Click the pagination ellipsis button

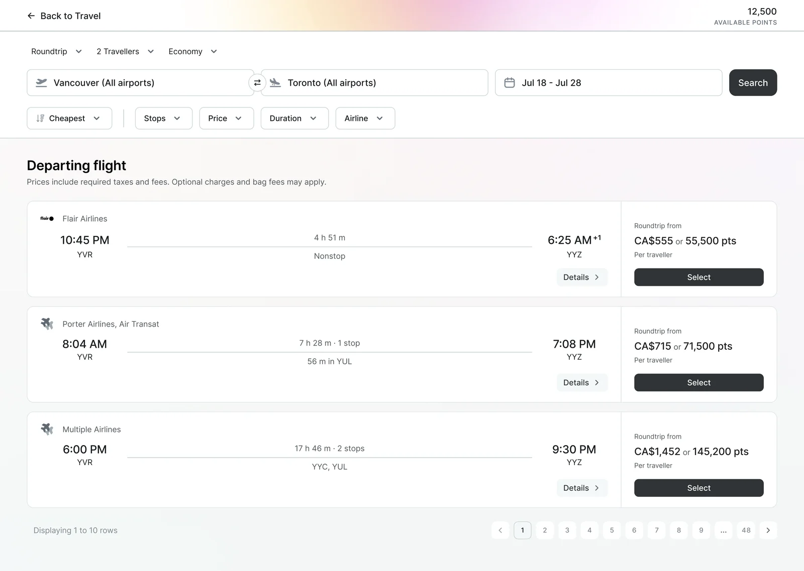pos(724,530)
